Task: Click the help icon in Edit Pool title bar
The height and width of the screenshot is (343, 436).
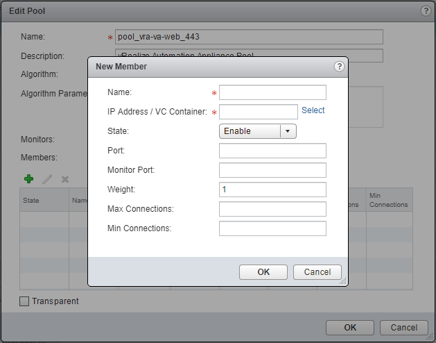Action: coord(426,11)
